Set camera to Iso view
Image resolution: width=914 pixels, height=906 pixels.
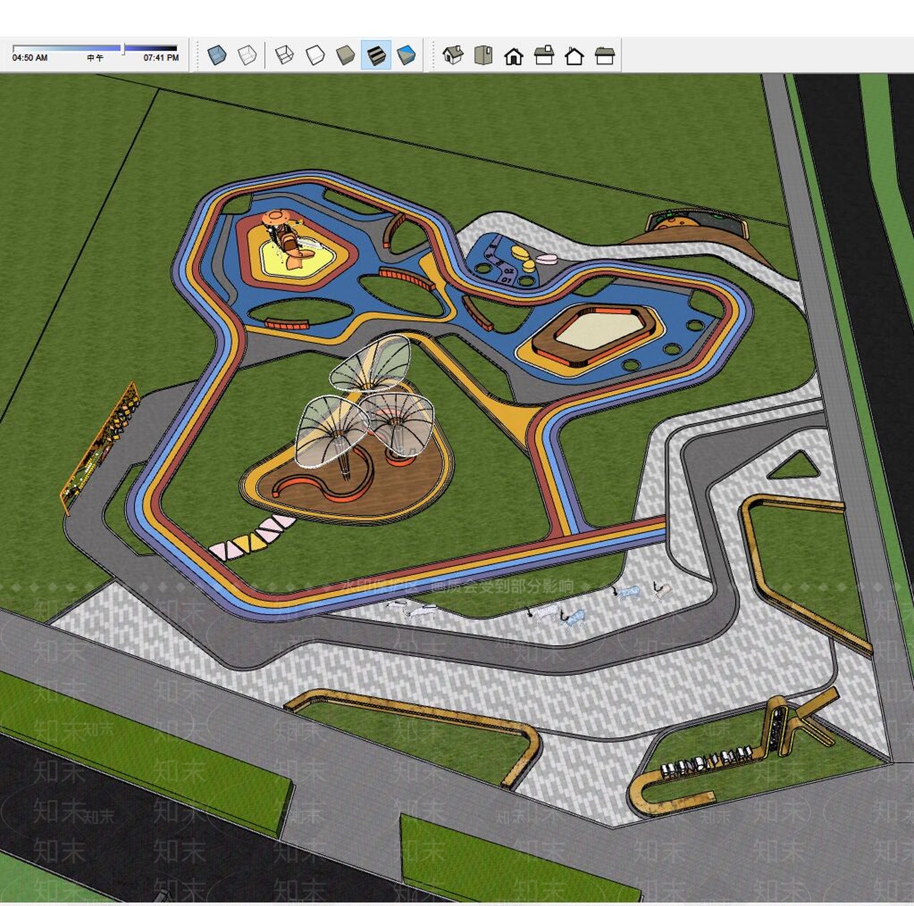(x=453, y=55)
